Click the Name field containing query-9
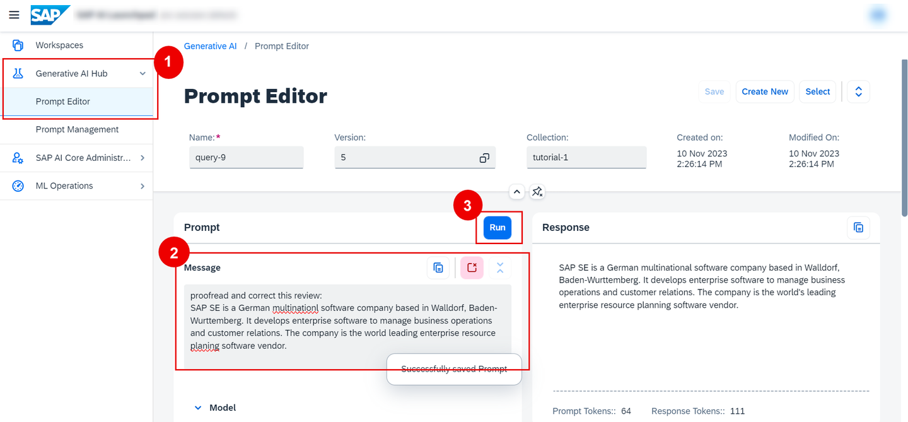 (x=247, y=158)
